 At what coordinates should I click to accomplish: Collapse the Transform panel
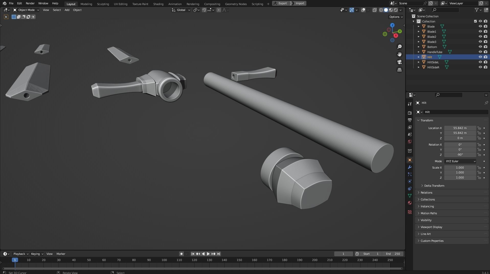tap(427, 120)
